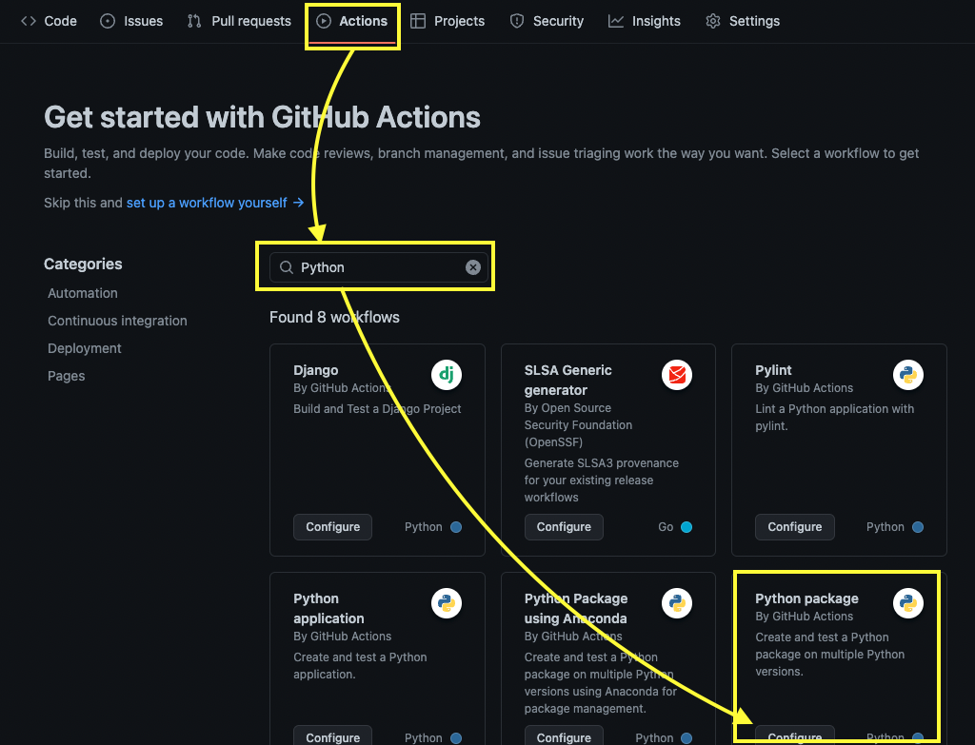Screen dimensions: 975x745
Task: Click the Insights graph icon
Action: click(616, 21)
